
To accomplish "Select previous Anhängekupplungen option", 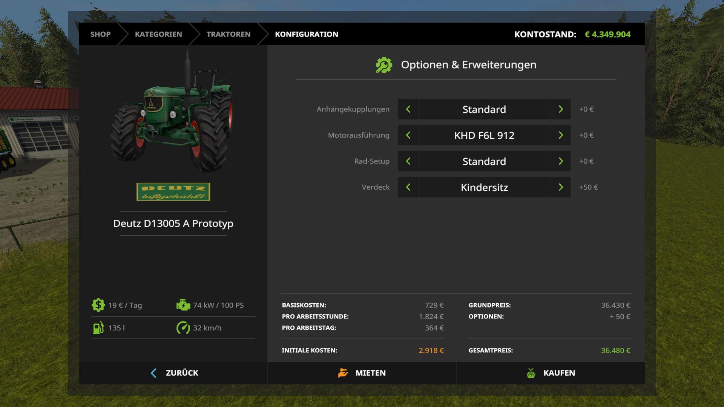I will tap(408, 109).
